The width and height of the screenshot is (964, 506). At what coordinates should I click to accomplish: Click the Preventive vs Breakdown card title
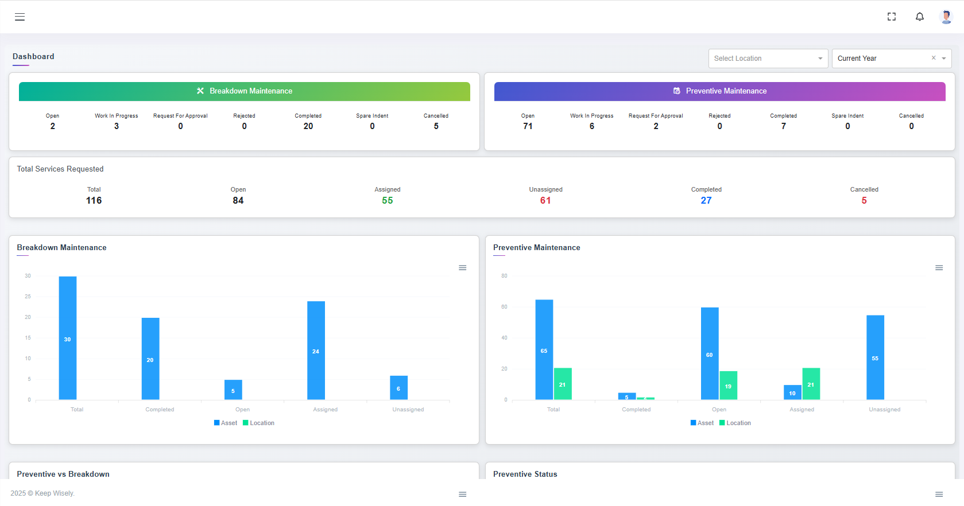(x=63, y=474)
